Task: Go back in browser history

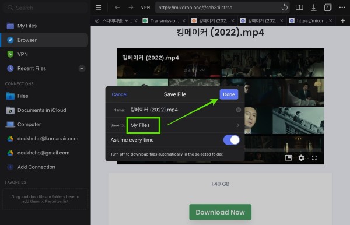Action: coord(117,8)
